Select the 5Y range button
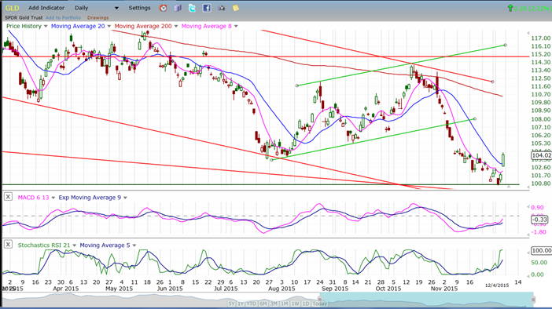This screenshot has height=309, width=552. point(231,304)
